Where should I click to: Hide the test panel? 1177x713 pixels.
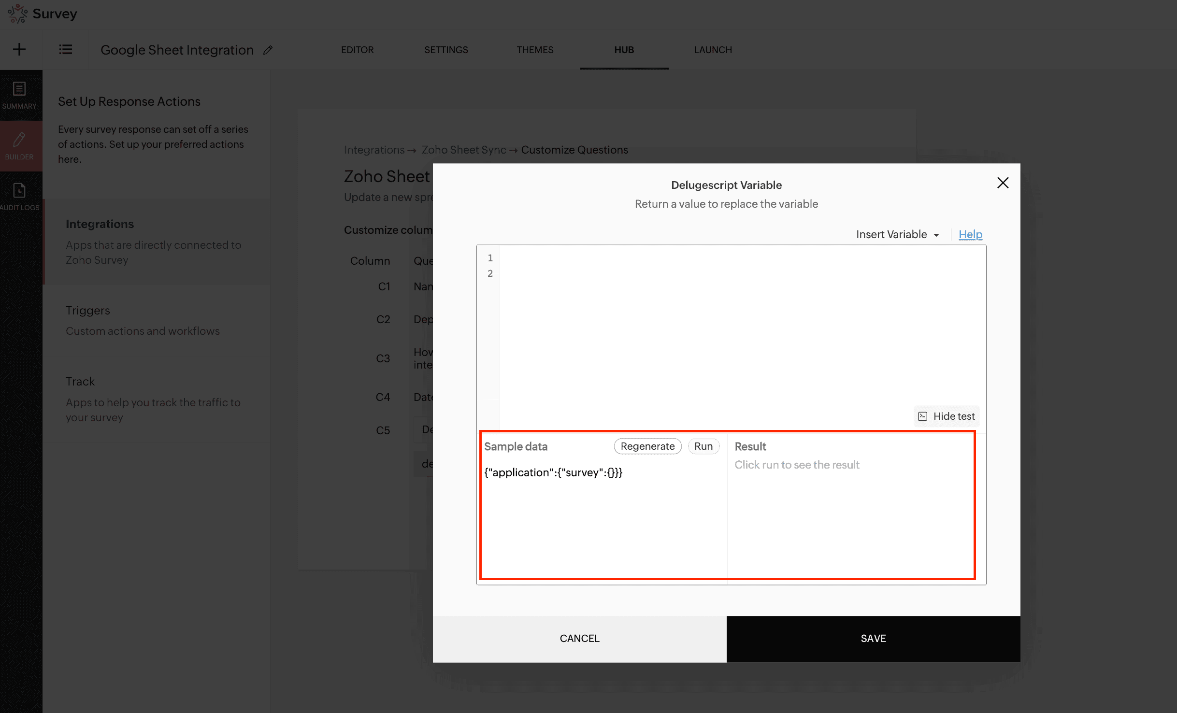pos(947,416)
